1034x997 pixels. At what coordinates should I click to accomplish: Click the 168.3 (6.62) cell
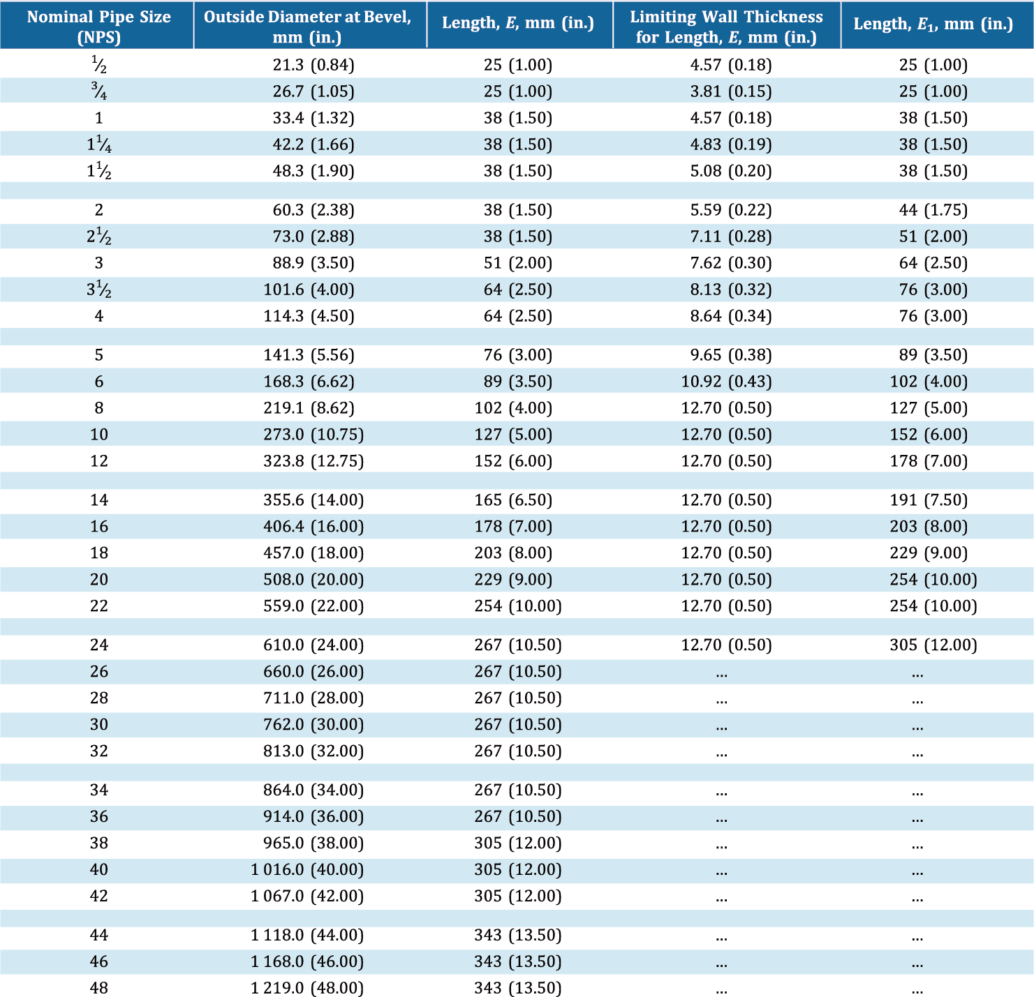tap(309, 382)
